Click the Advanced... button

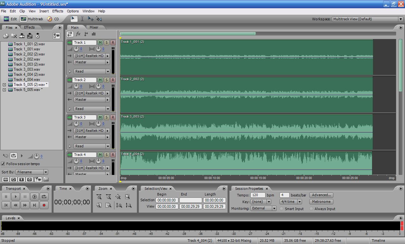321,195
